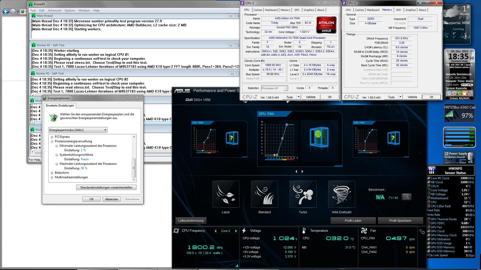Expand the Multimediaeinstellungen tree node

52,177
